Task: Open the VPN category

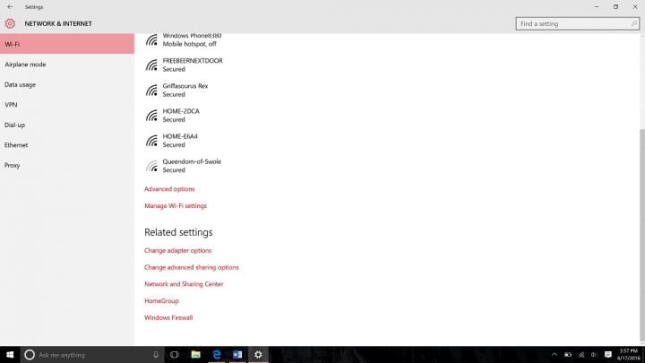Action: pos(67,105)
